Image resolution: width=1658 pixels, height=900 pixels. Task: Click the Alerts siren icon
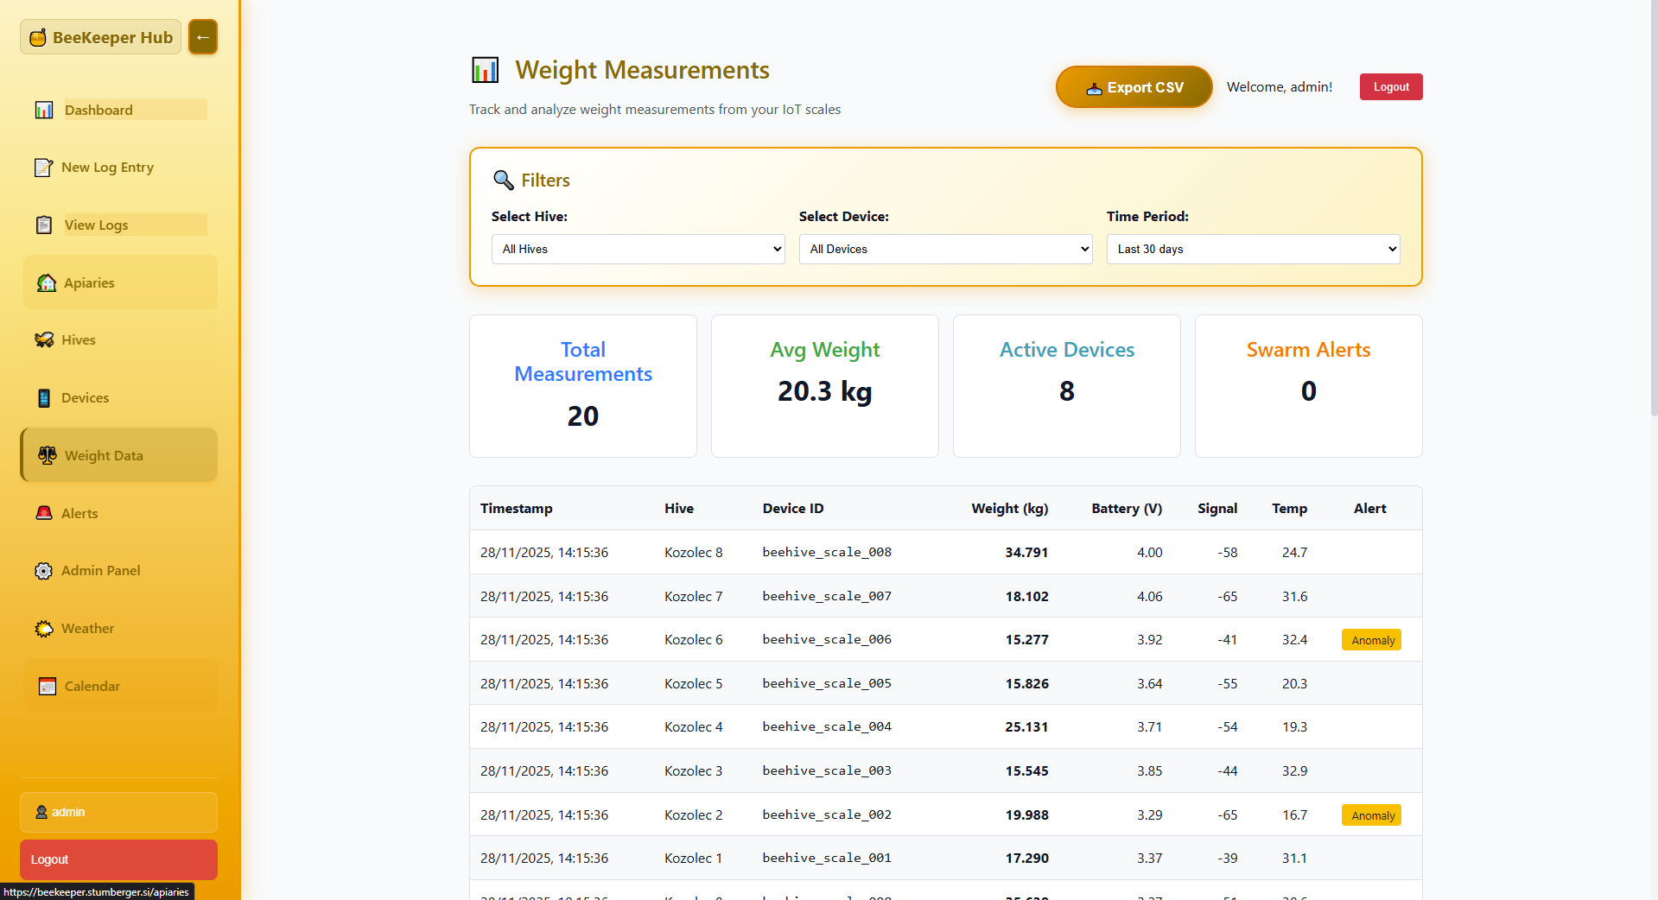coord(44,513)
